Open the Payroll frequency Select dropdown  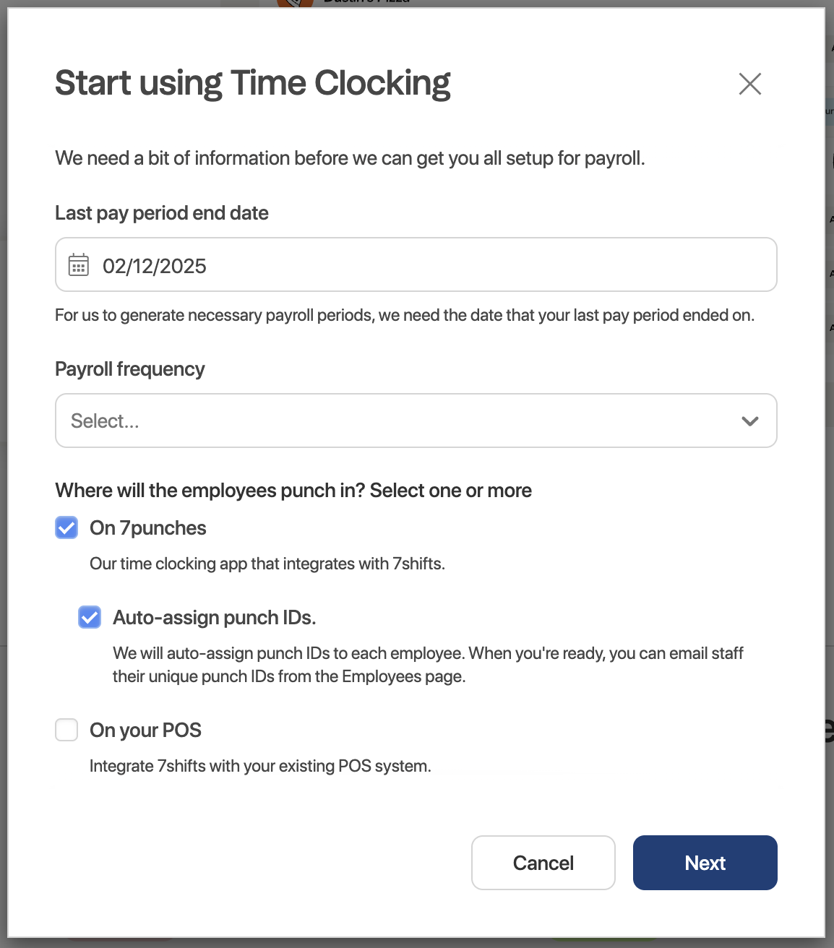(x=416, y=421)
